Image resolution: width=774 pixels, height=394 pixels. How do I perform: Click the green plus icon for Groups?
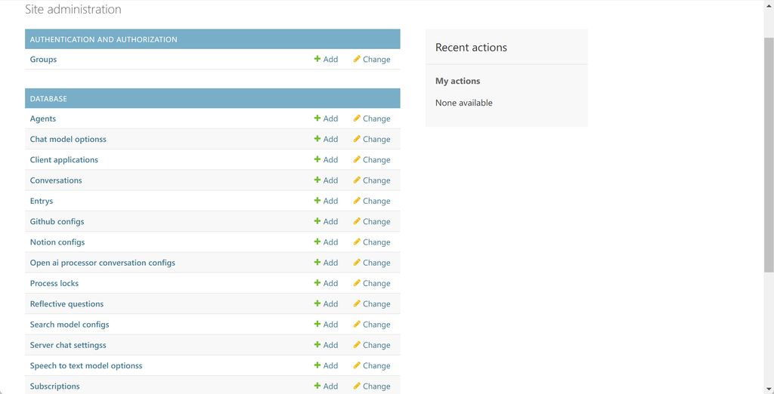317,60
